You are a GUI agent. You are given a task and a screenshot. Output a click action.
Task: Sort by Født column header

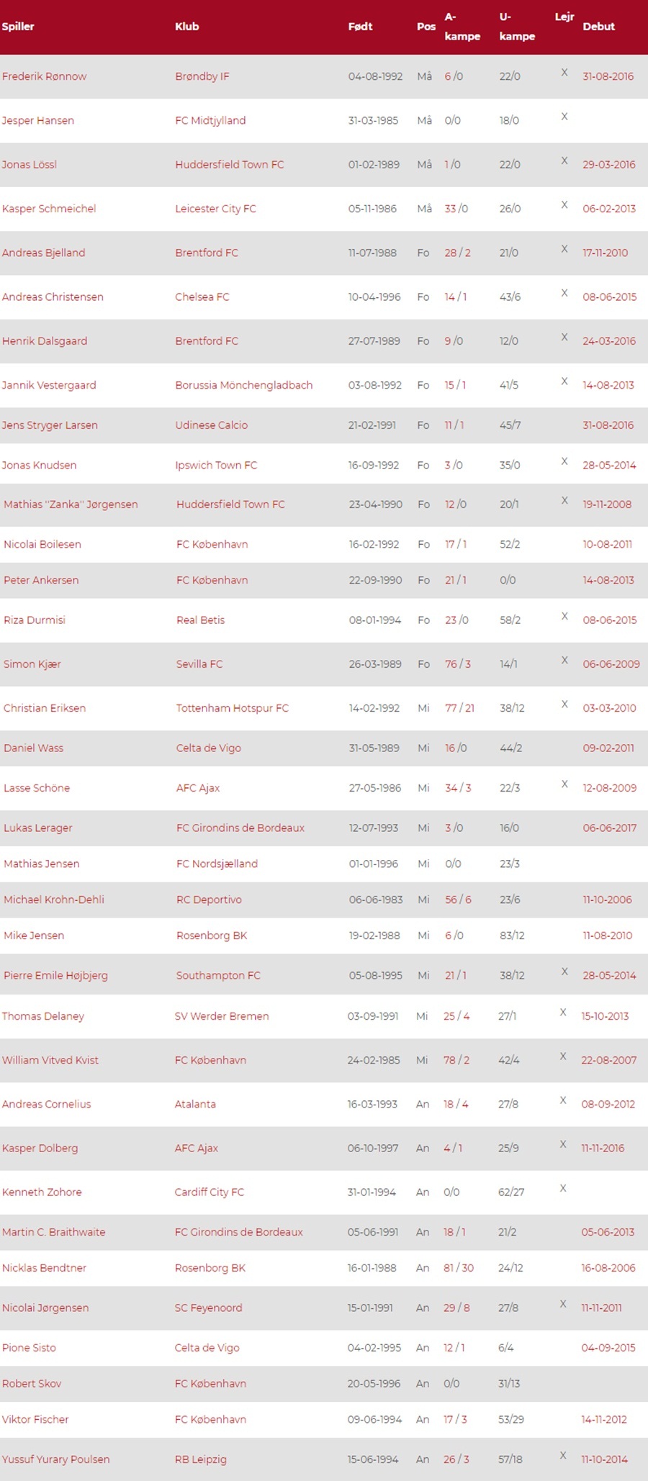tap(360, 27)
